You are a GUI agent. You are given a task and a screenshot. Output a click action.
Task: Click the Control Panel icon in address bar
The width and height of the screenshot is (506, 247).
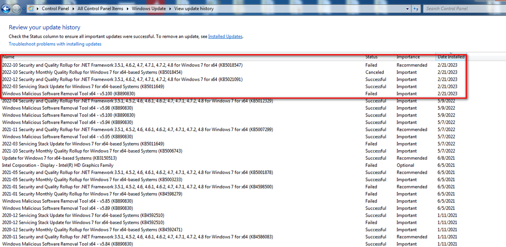(31, 8)
